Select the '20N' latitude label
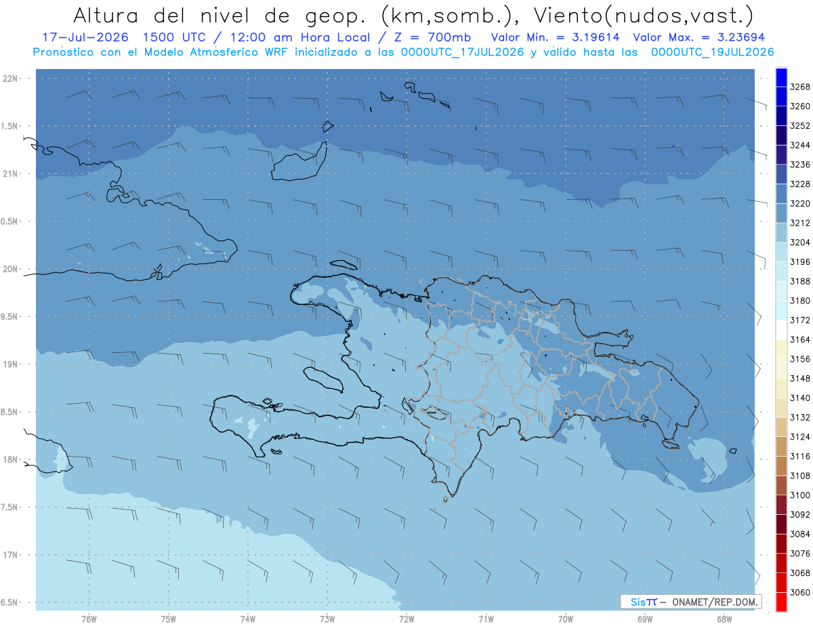Image resolution: width=813 pixels, height=628 pixels. pos(10,269)
